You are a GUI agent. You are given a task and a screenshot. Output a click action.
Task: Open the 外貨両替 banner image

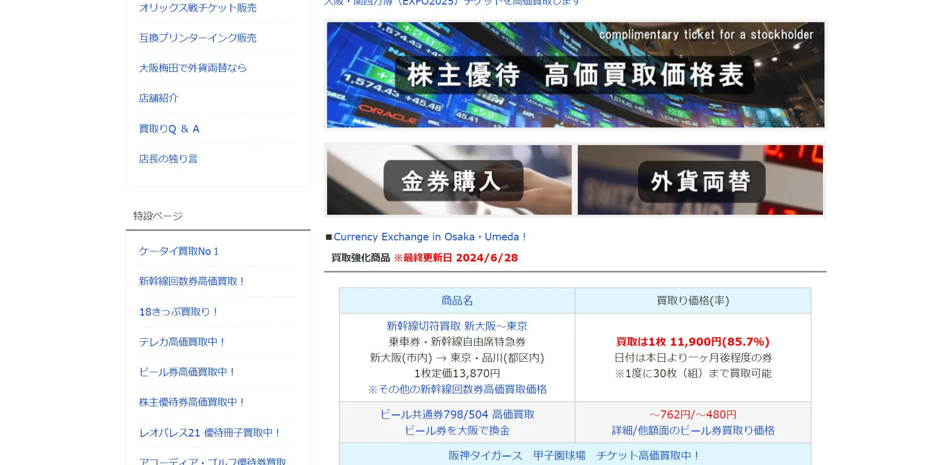point(700,180)
